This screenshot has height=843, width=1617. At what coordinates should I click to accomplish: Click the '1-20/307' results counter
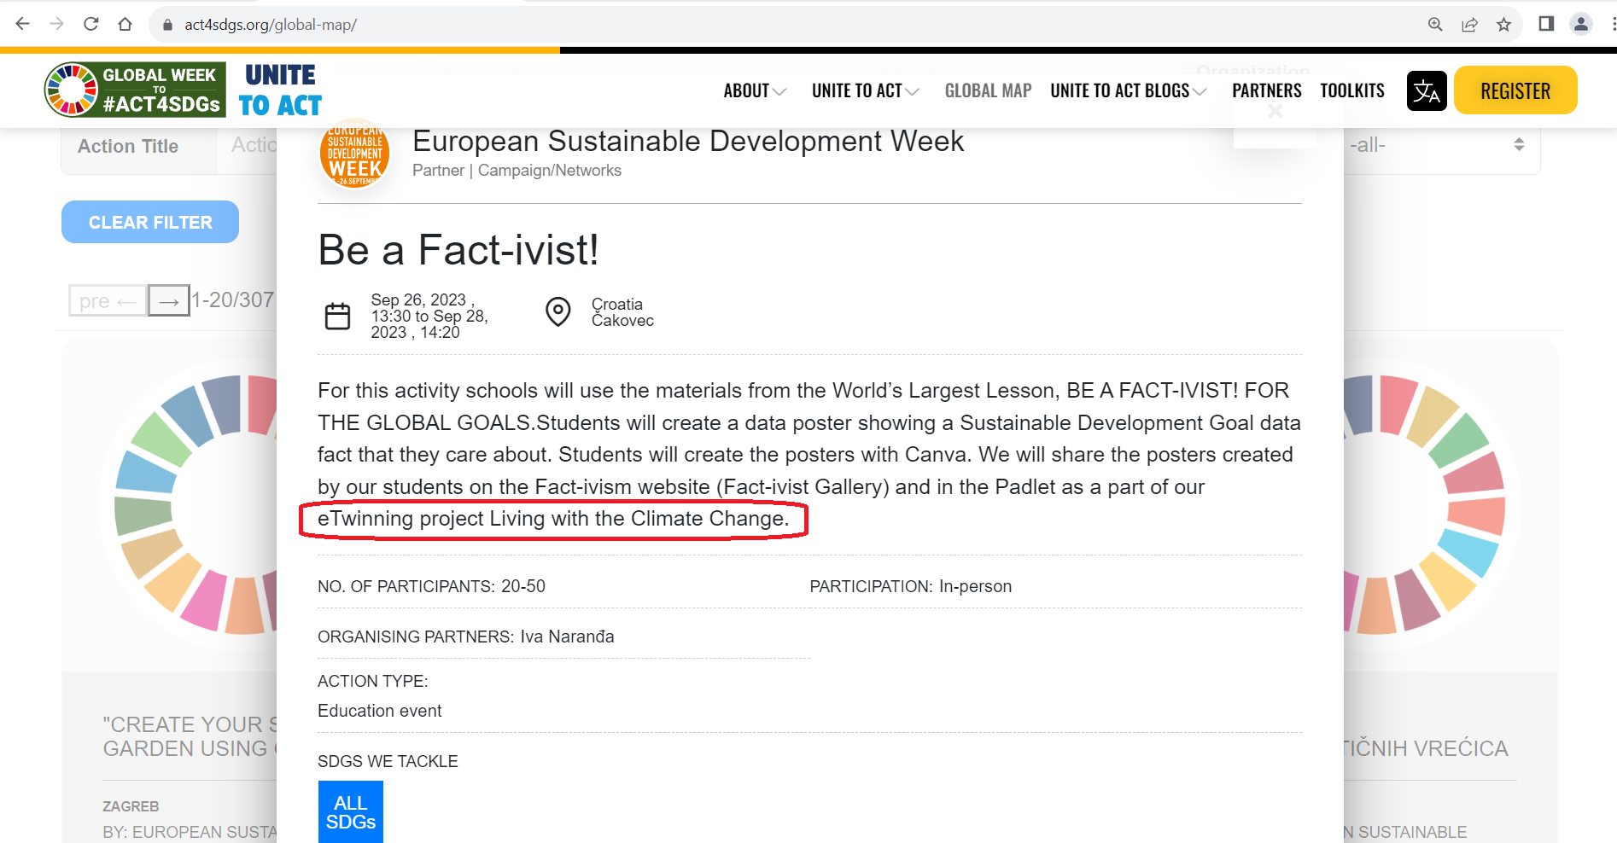pos(233,299)
